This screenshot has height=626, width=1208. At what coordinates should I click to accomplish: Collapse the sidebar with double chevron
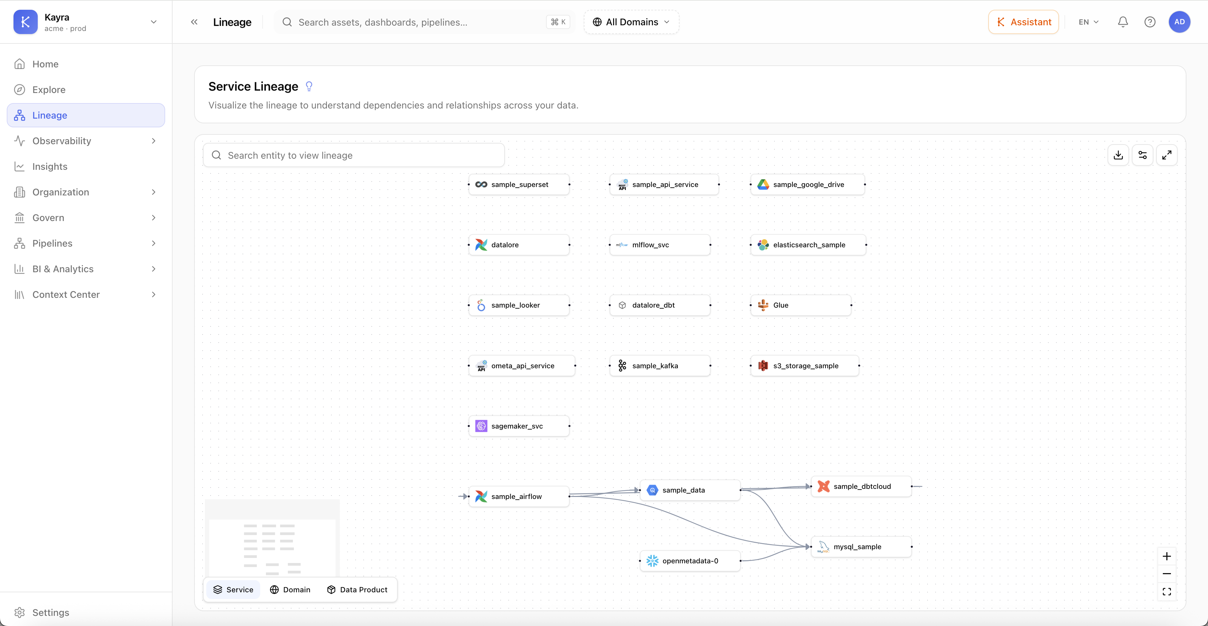[x=194, y=22]
